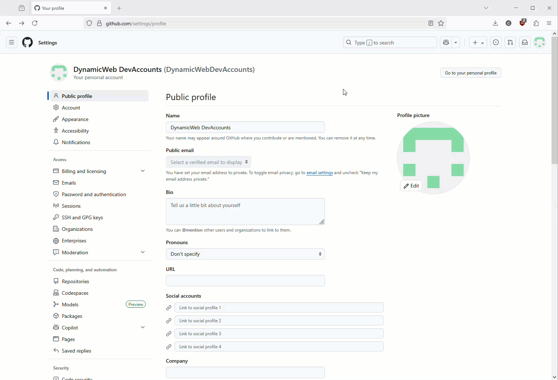The image size is (558, 380).
Task: Click the downloads icon in the browser toolbar
Action: click(495, 23)
